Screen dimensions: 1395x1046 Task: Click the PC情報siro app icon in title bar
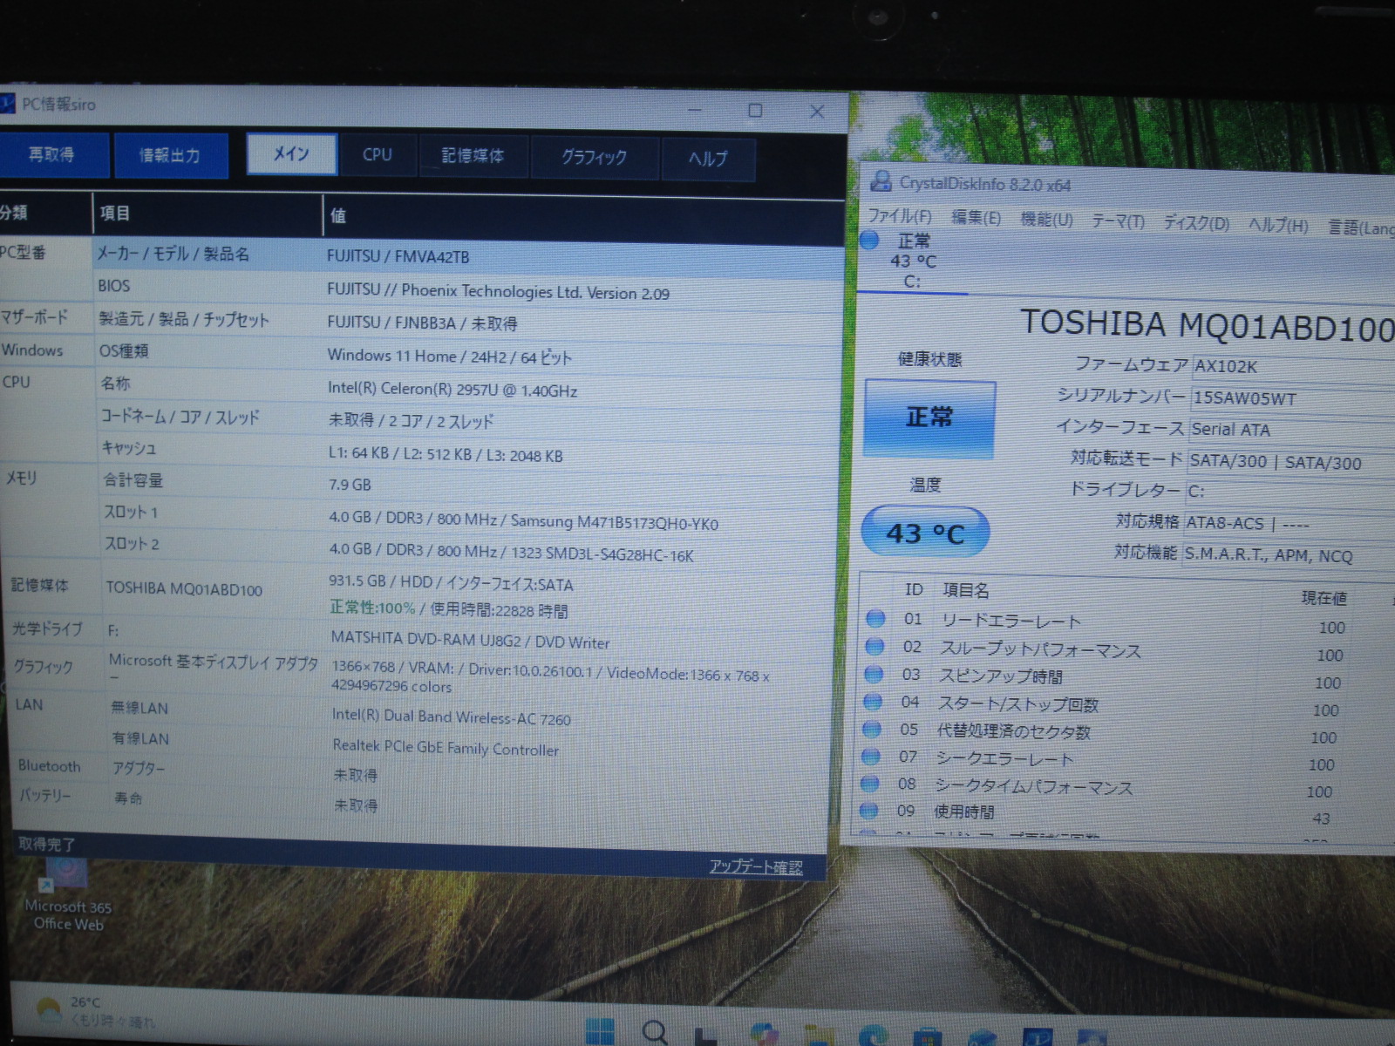tap(7, 105)
